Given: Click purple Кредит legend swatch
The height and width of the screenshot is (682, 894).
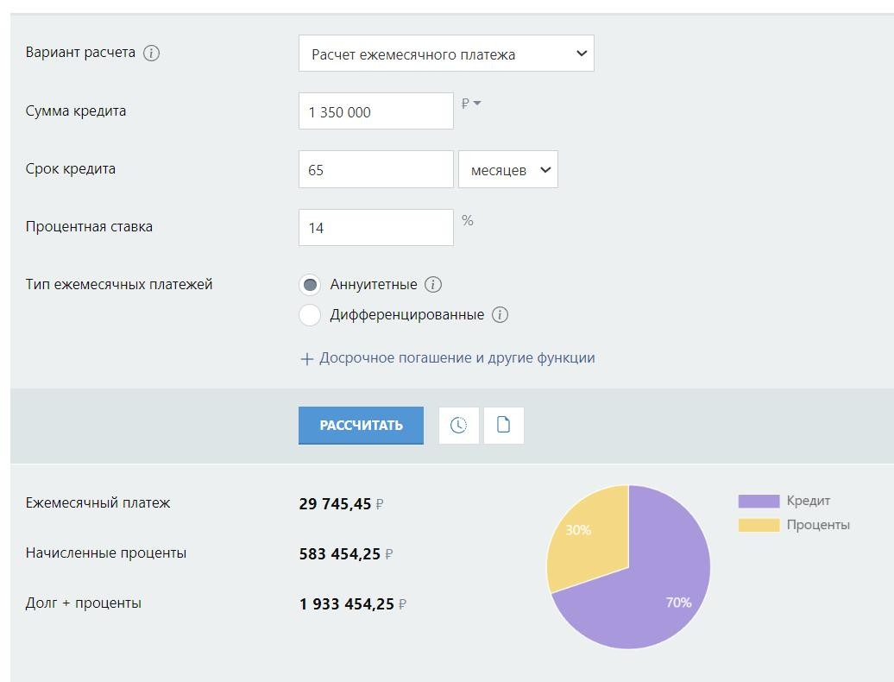Looking at the screenshot, I should tap(759, 502).
